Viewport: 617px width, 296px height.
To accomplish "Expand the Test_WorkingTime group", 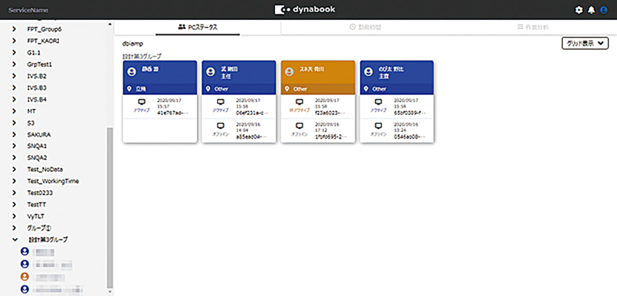I will coord(14,181).
